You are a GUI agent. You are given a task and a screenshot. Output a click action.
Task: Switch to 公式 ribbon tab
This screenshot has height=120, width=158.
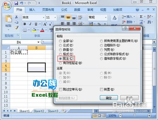tap(64, 10)
